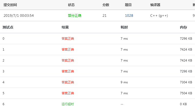This screenshot has width=195, height=109.
Task: Click the 9 ms time for test point 4
Action: (x=124, y=82)
